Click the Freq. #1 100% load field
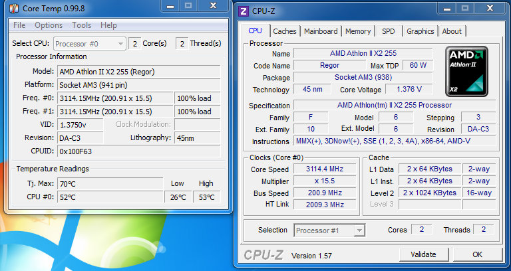Screen dimensions: 511x271 tap(198, 112)
